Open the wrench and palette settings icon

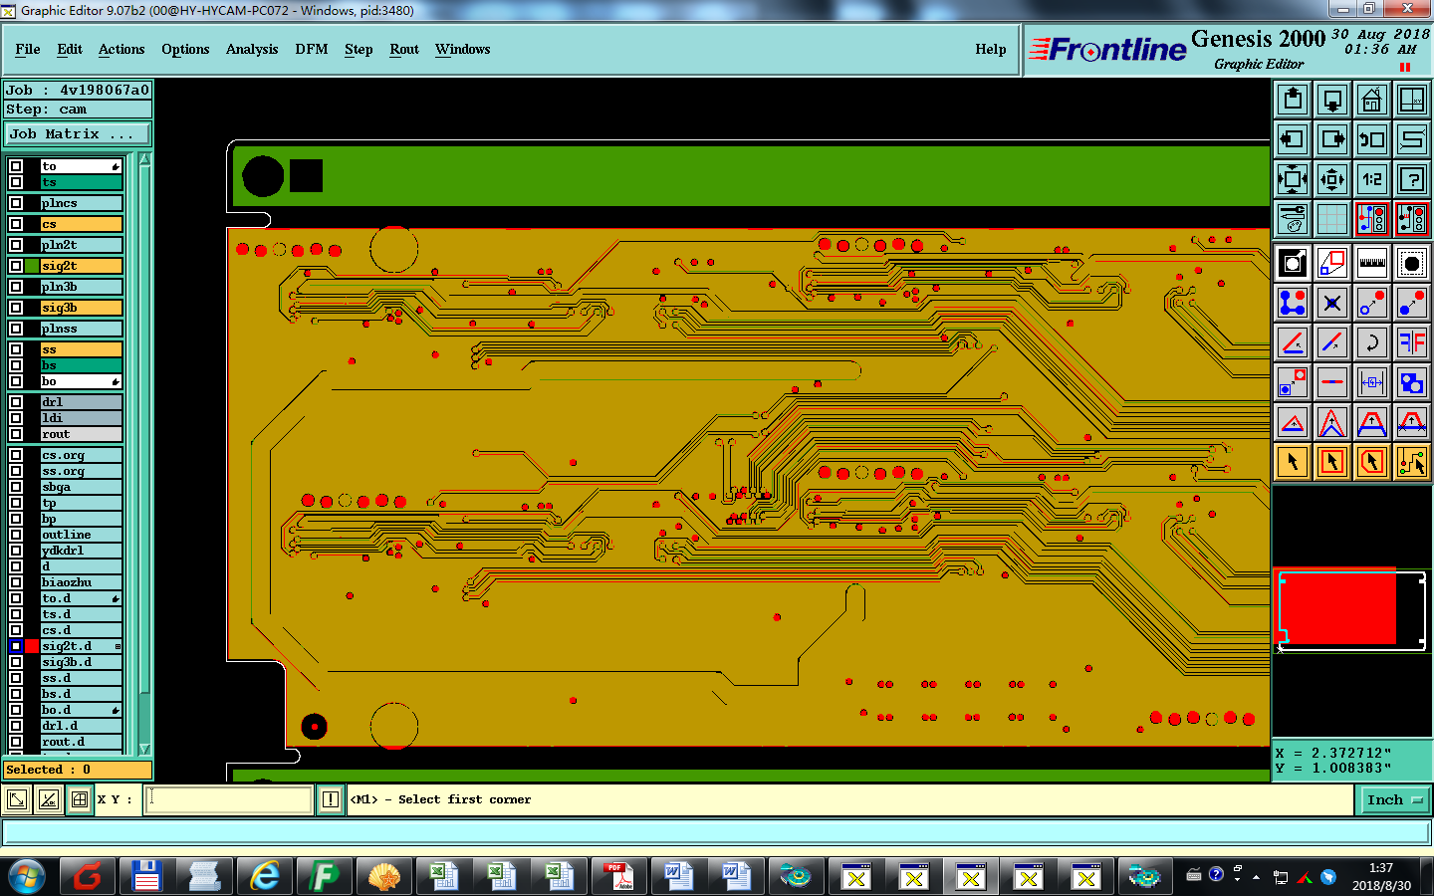point(1293,219)
